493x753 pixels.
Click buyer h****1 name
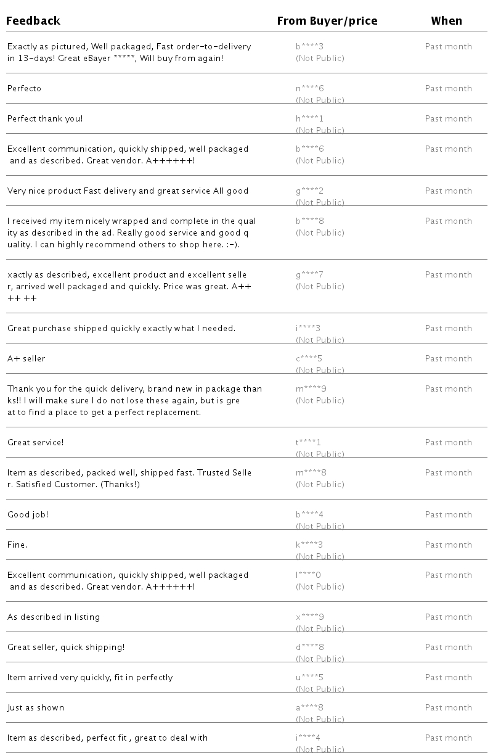(x=309, y=118)
